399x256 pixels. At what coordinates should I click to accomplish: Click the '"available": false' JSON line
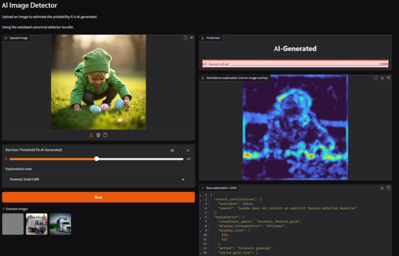click(235, 204)
